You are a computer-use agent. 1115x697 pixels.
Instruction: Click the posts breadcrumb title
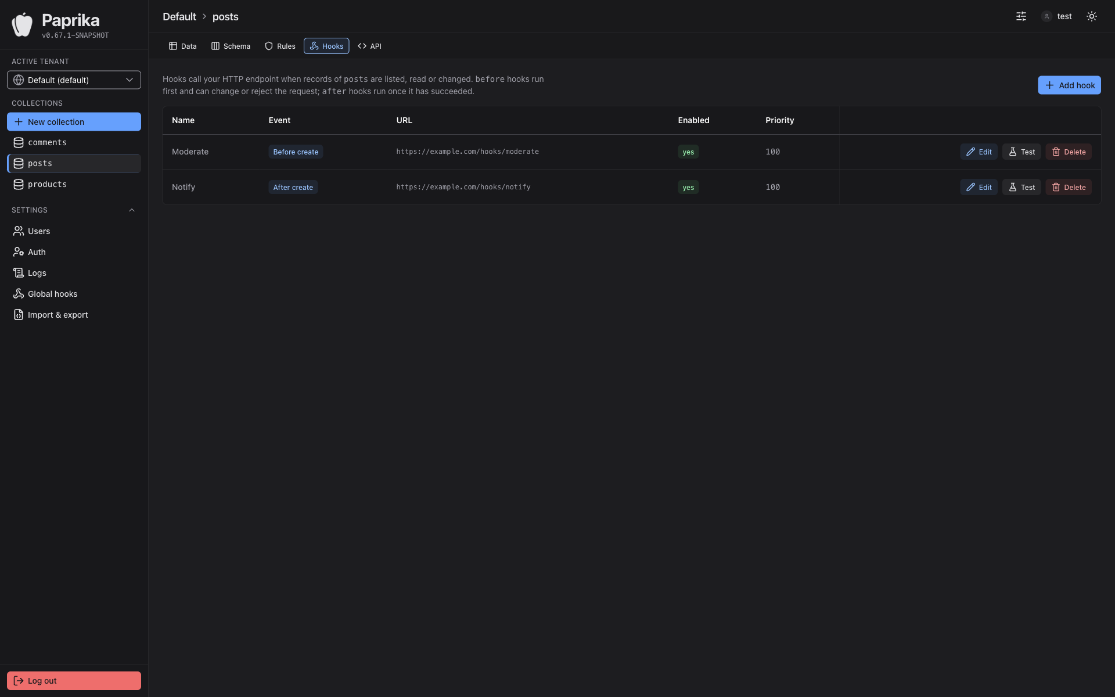(225, 17)
